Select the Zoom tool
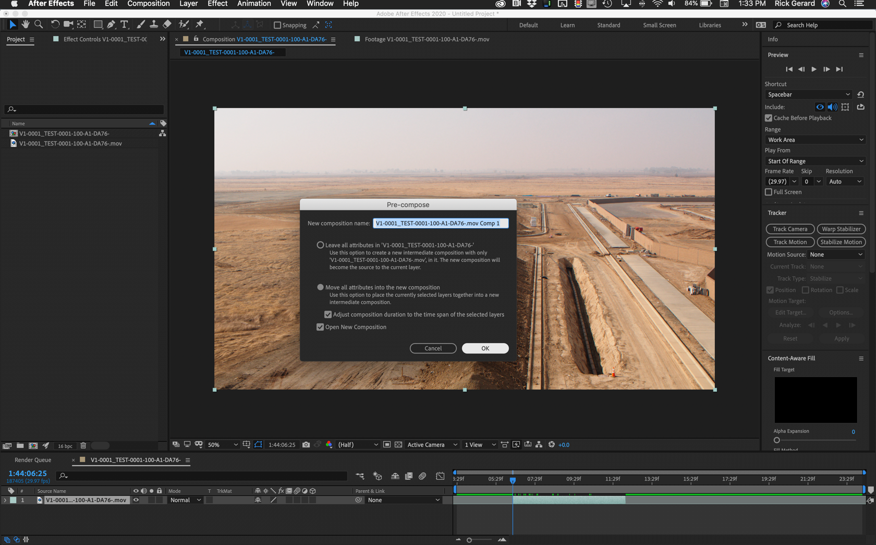 [x=39, y=24]
